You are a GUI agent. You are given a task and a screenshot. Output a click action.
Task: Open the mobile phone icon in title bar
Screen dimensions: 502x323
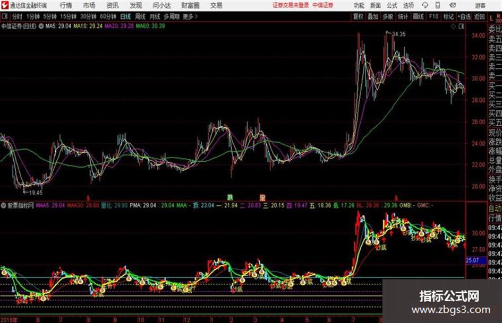(x=438, y=5)
